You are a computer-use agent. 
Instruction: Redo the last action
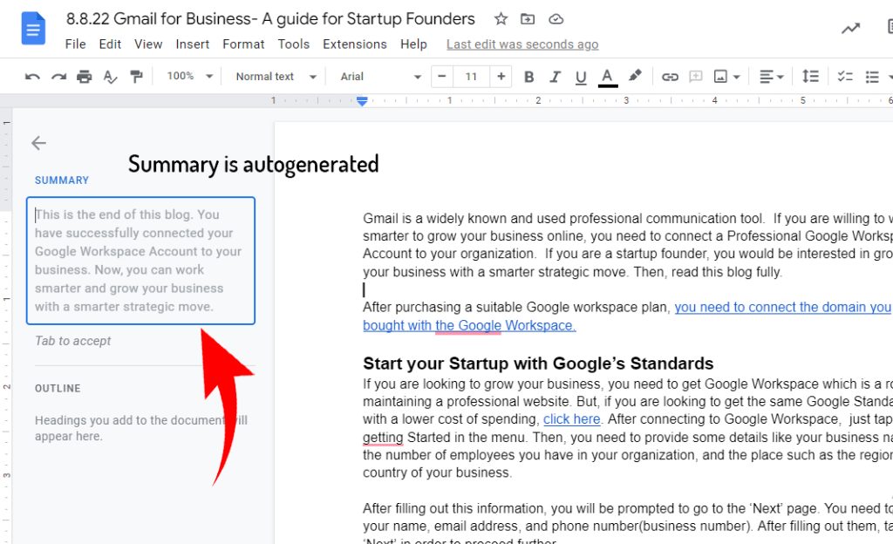click(x=58, y=76)
